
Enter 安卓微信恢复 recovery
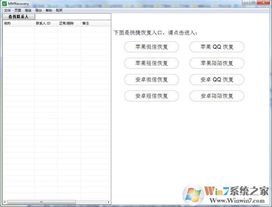point(151,79)
